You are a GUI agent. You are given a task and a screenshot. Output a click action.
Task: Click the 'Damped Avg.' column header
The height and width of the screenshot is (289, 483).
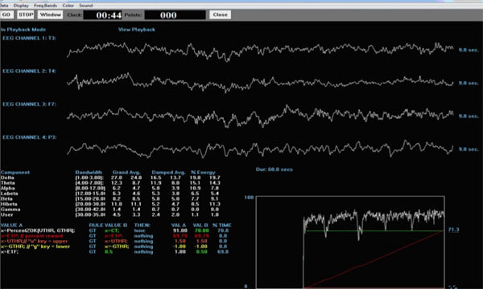[168, 173]
